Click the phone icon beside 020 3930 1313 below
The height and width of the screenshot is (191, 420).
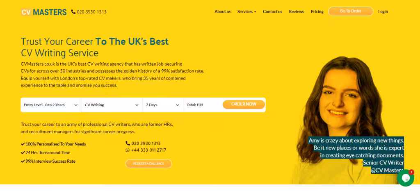(x=128, y=143)
